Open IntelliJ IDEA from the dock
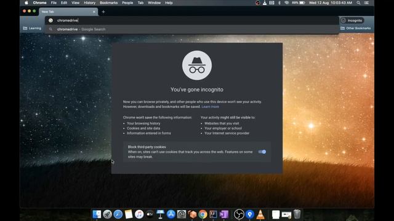Image resolution: width=394 pixels, height=221 pixels. pos(213,214)
